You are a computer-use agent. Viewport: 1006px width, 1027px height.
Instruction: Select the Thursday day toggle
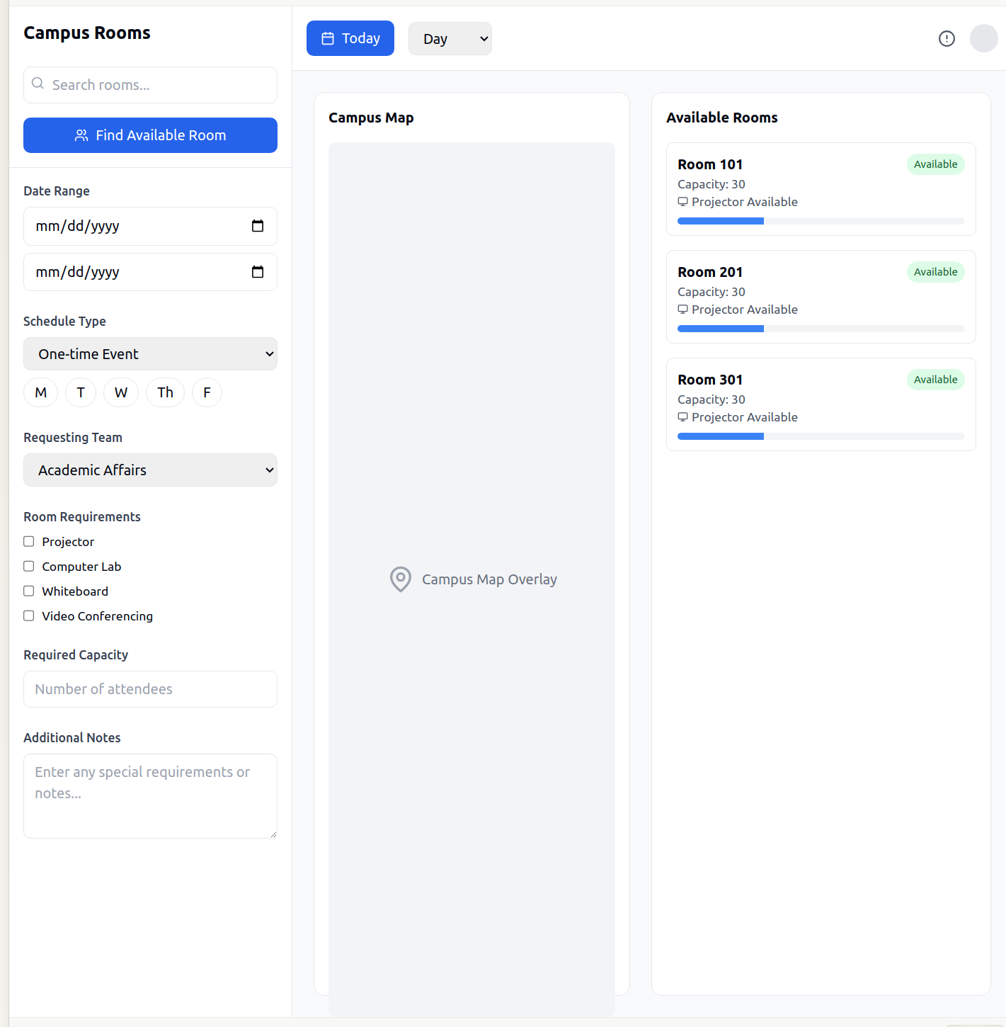tap(165, 392)
